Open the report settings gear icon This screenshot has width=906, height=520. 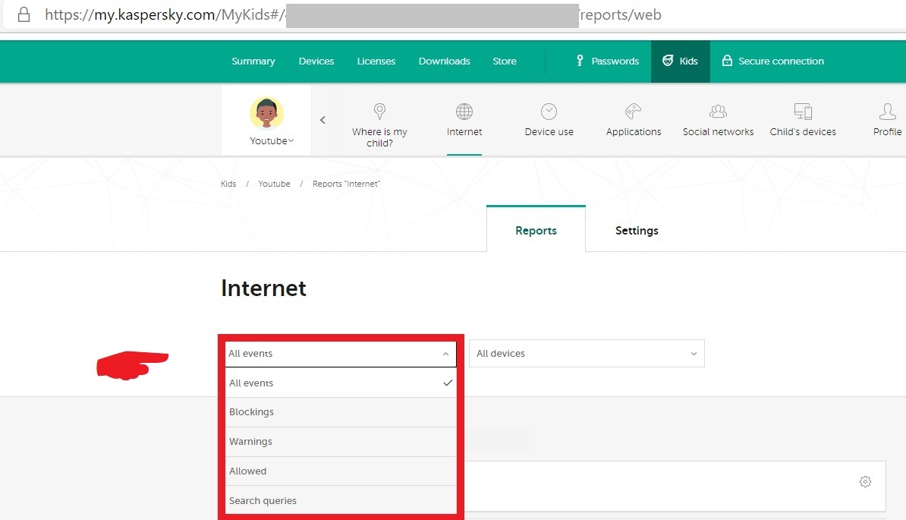pyautogui.click(x=865, y=481)
